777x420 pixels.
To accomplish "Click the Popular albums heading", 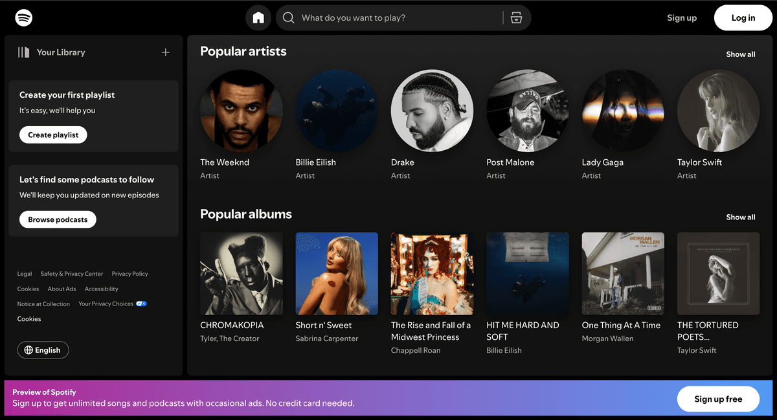I will (x=246, y=214).
